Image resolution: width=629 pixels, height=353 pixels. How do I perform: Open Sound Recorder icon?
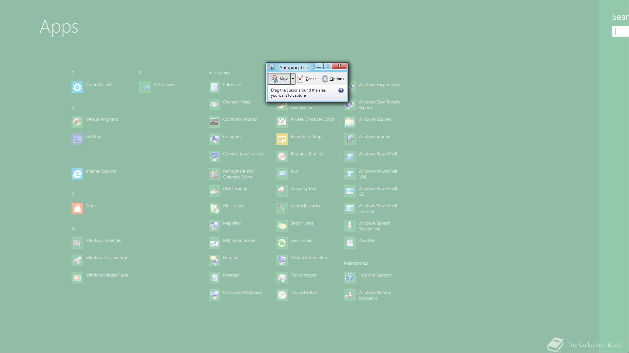pyautogui.click(x=282, y=209)
